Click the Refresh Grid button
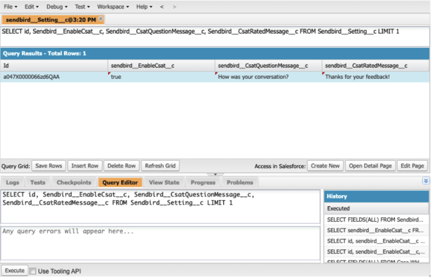The height and width of the screenshot is (277, 431). 160,166
